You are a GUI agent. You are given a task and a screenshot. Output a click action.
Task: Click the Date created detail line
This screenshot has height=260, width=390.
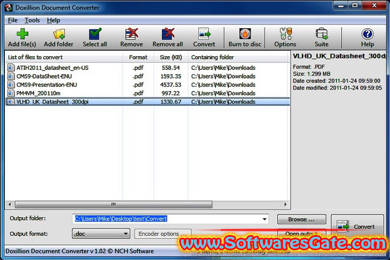point(336,81)
